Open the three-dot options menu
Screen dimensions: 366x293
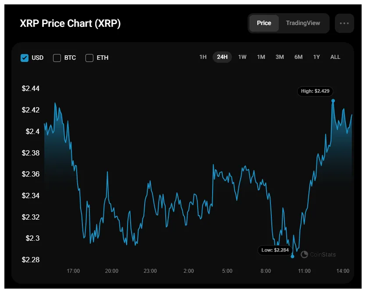tap(345, 23)
